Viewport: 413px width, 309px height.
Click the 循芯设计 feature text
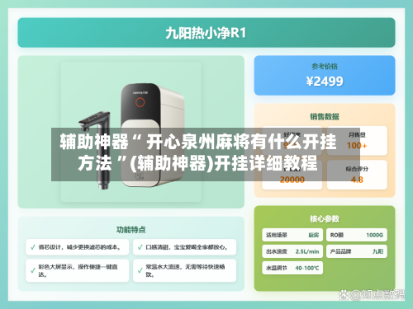pos(80,247)
